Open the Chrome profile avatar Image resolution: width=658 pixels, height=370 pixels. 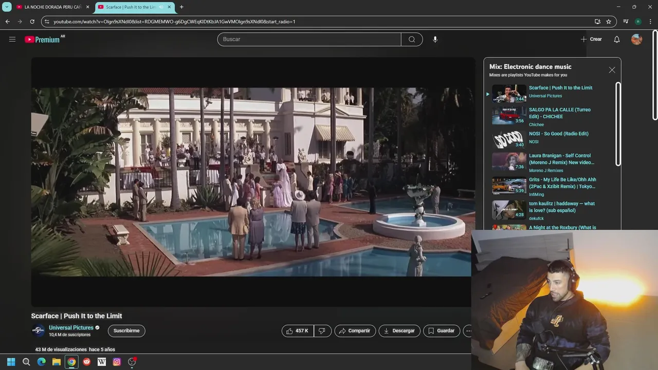[x=638, y=22]
